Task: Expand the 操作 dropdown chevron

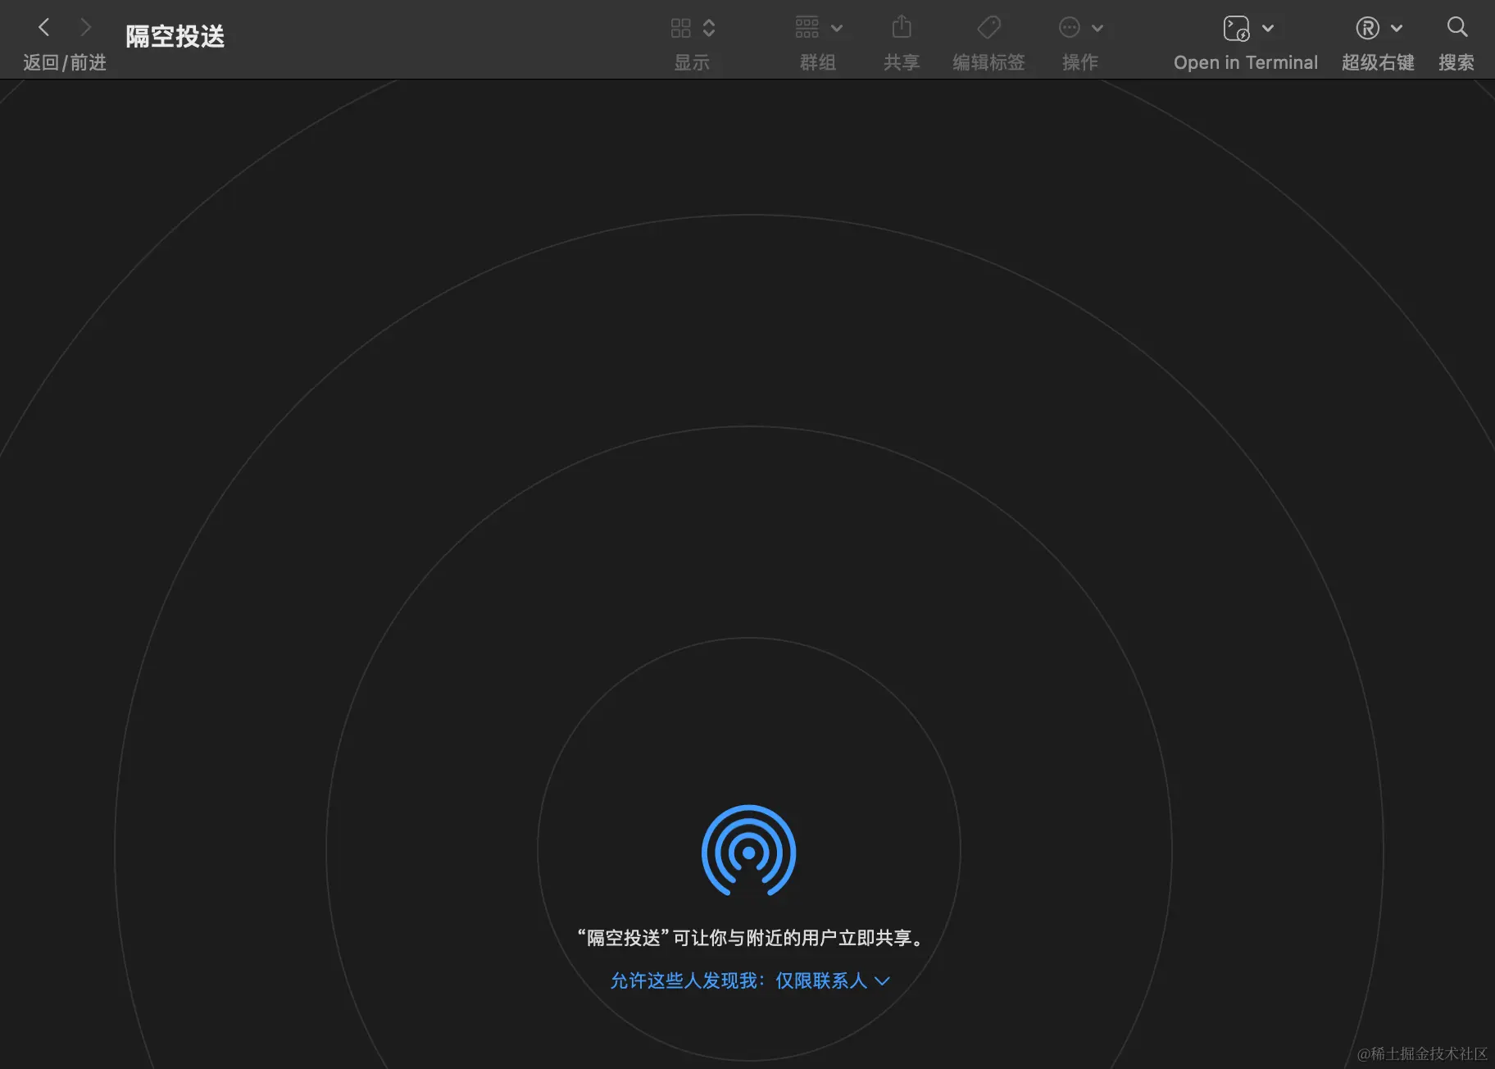Action: pyautogui.click(x=1097, y=29)
